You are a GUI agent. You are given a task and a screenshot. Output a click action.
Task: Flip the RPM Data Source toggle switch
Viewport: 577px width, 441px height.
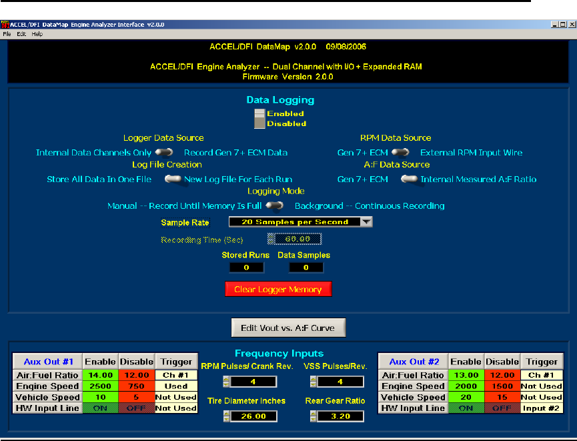point(400,152)
